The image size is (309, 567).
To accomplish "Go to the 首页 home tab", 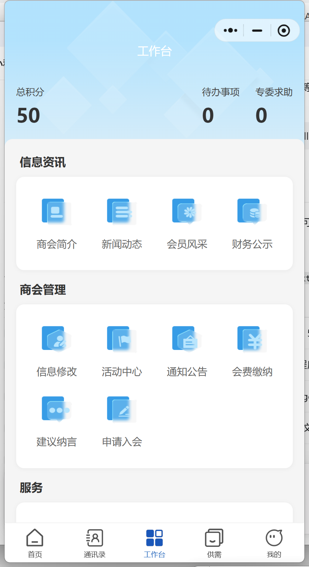I will 35,543.
